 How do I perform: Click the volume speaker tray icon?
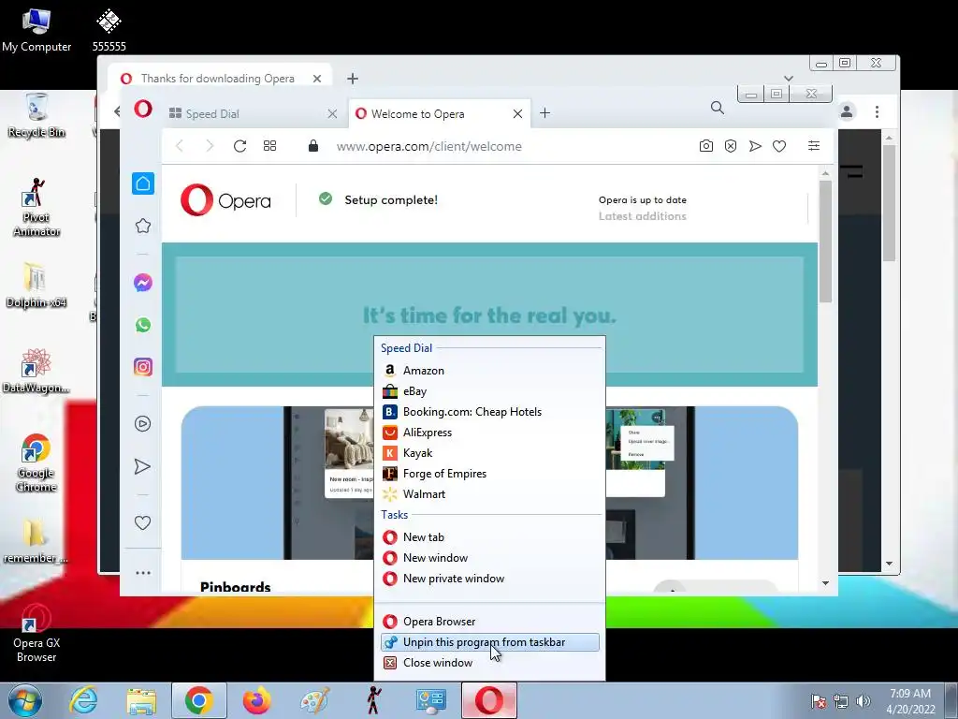863,701
